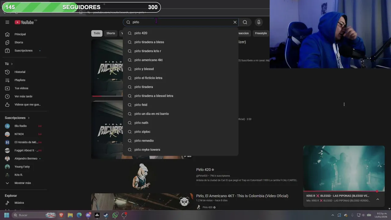The height and width of the screenshot is (220, 391).
Task: Open WhatsApp from the taskbar
Action: [x=115, y=215]
